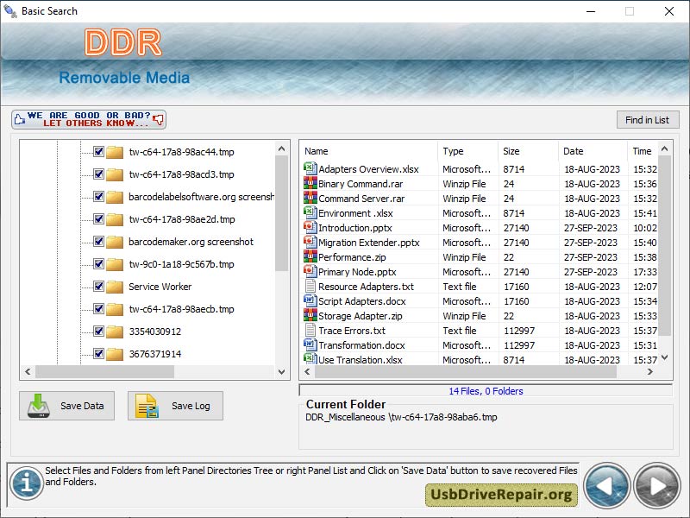Click file list scroll left arrow
The height and width of the screenshot is (518, 690).
click(x=308, y=372)
